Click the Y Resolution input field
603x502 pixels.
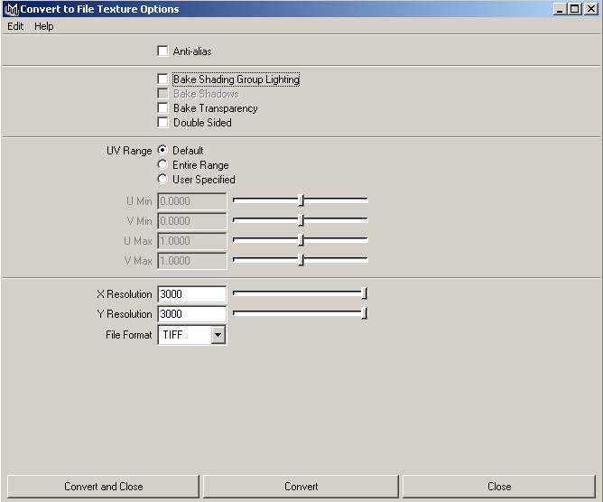pyautogui.click(x=191, y=314)
